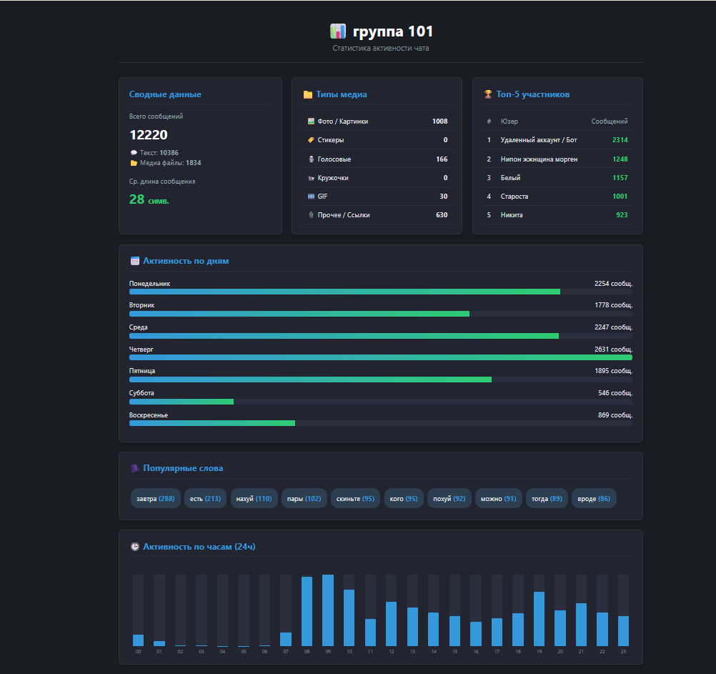Viewport: 716px width, 674px height.
Task: Click the hourly bar for hour 09
Action: 328,610
